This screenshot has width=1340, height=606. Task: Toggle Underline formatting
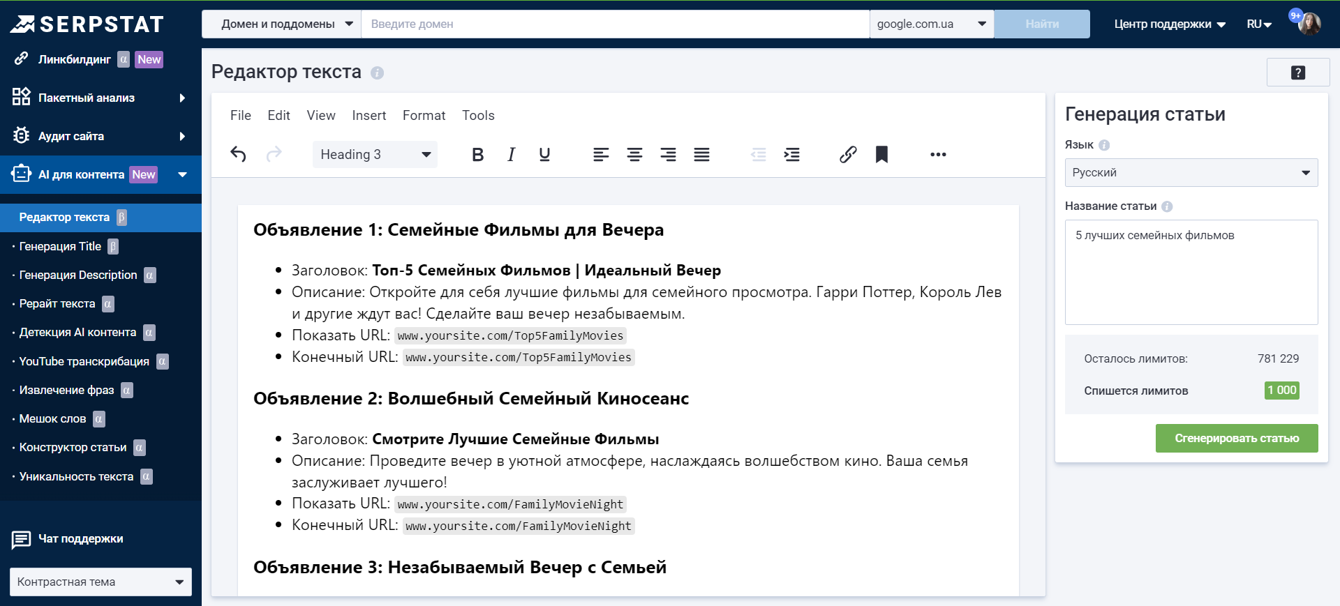544,154
